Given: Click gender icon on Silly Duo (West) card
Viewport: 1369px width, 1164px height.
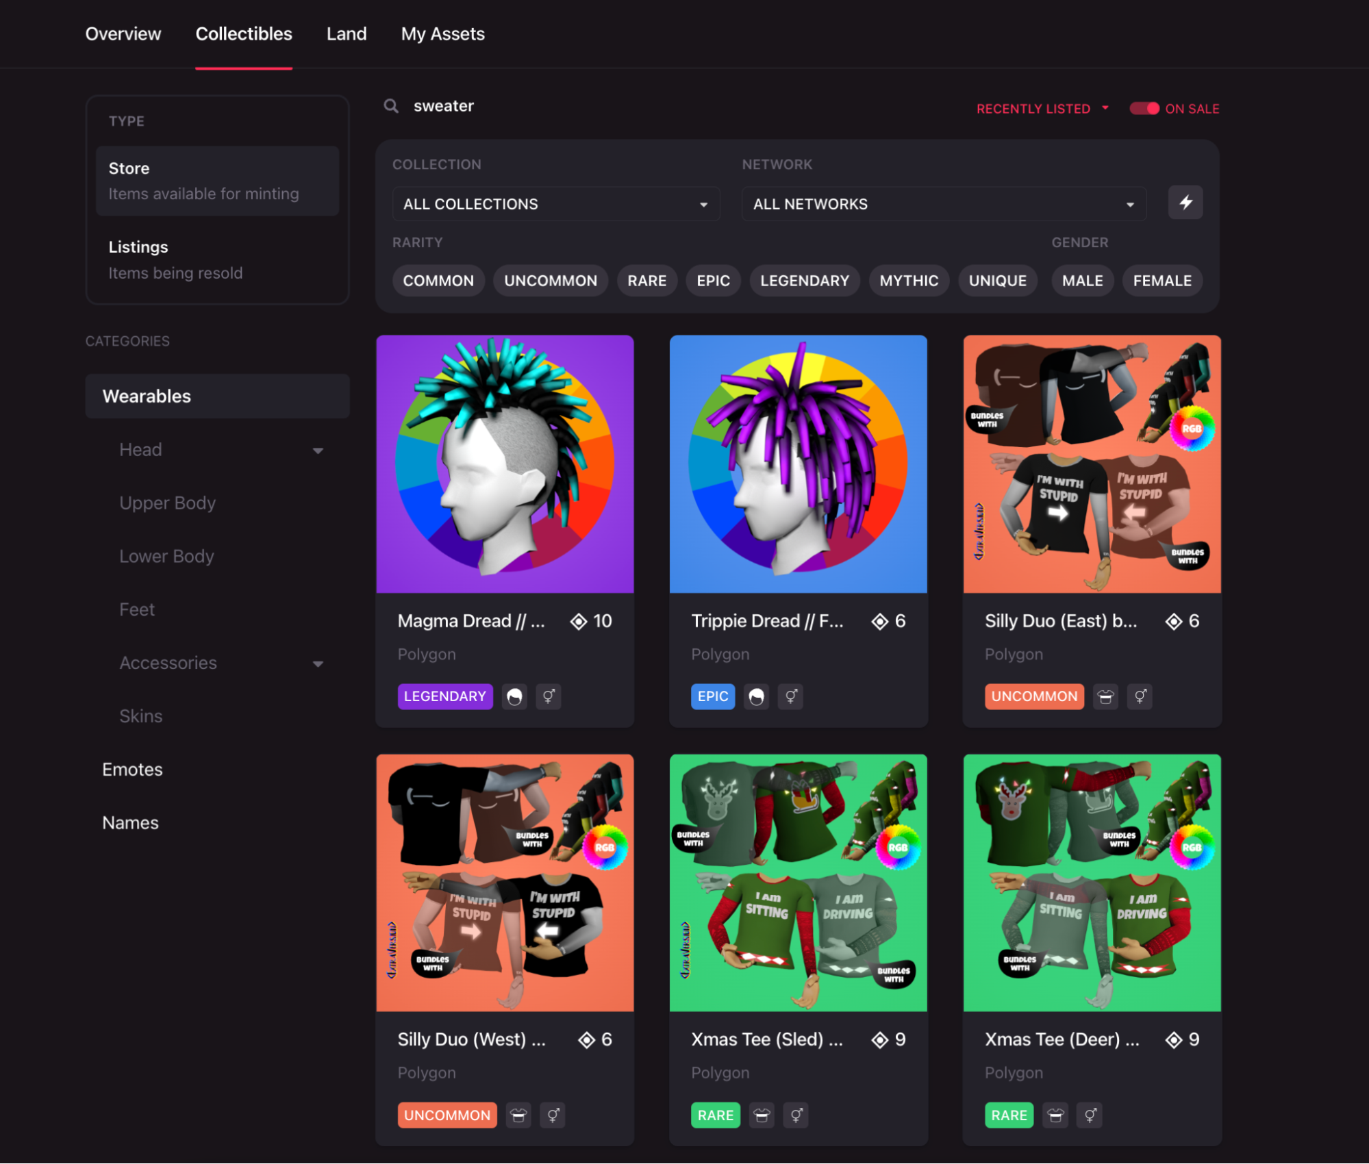Looking at the screenshot, I should [x=553, y=1115].
